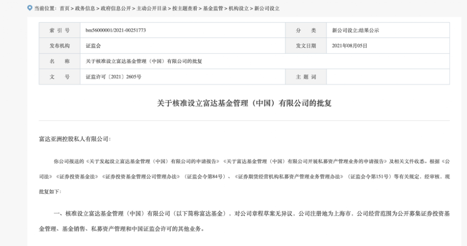
Task: Click 新公司设立 breadcrumb item
Action: [x=267, y=8]
